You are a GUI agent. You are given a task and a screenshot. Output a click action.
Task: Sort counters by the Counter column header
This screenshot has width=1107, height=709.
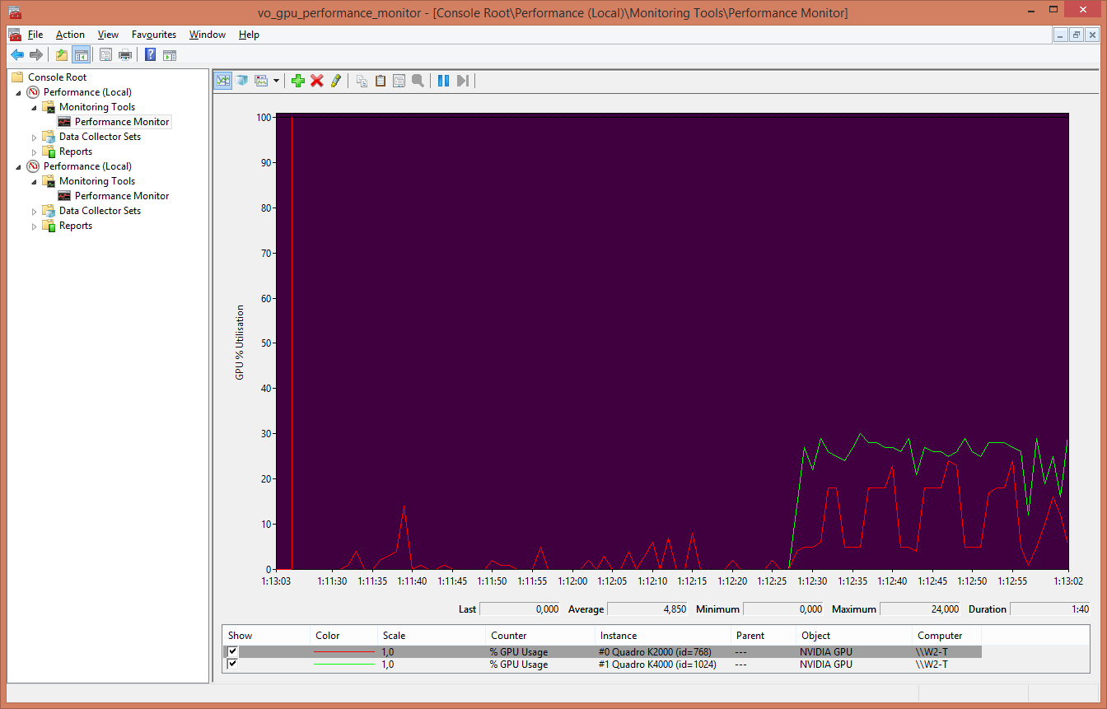[539, 636]
